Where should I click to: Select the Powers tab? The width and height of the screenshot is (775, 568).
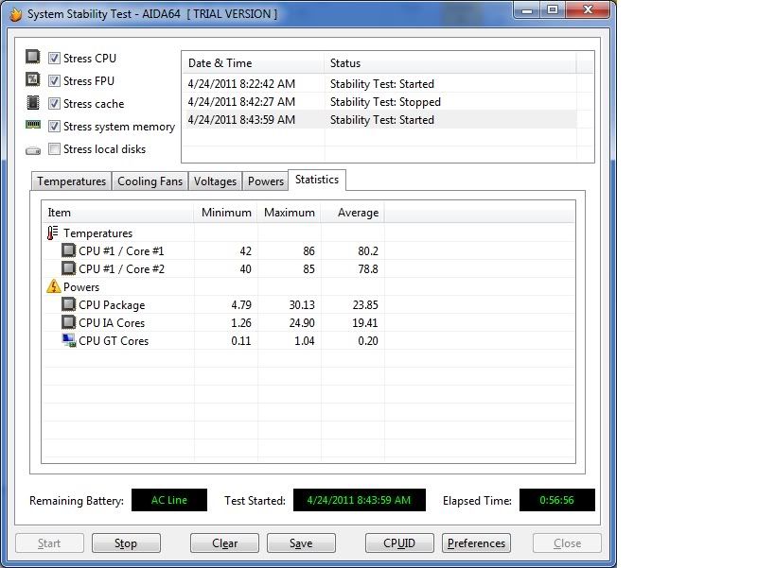(265, 181)
